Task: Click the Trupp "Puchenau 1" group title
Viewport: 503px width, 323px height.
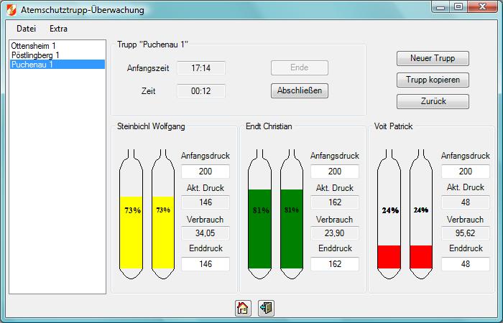Action: 152,45
